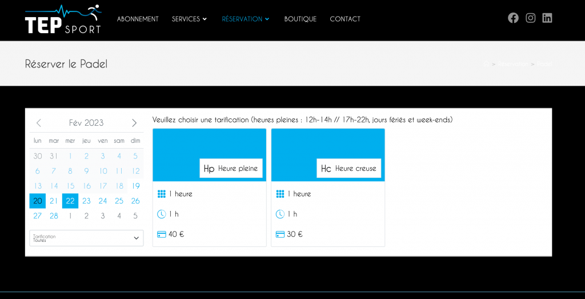Expand the Services menu

click(x=189, y=19)
